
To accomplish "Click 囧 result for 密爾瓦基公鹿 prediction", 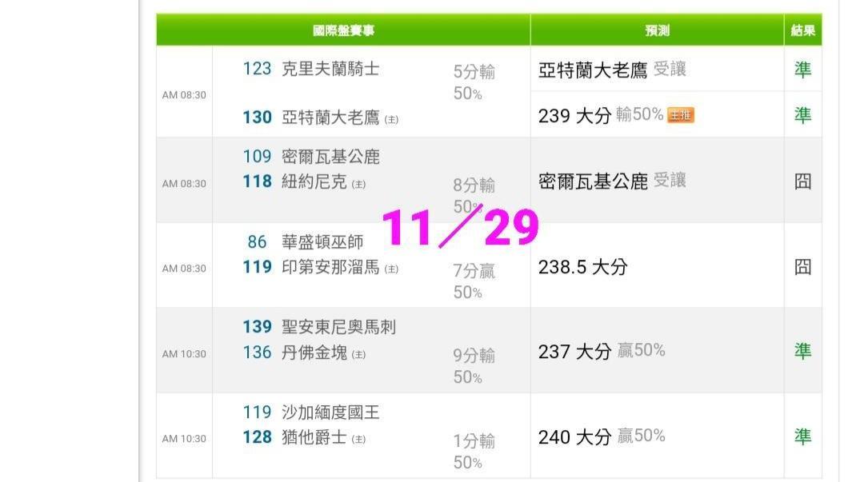I will pos(802,181).
